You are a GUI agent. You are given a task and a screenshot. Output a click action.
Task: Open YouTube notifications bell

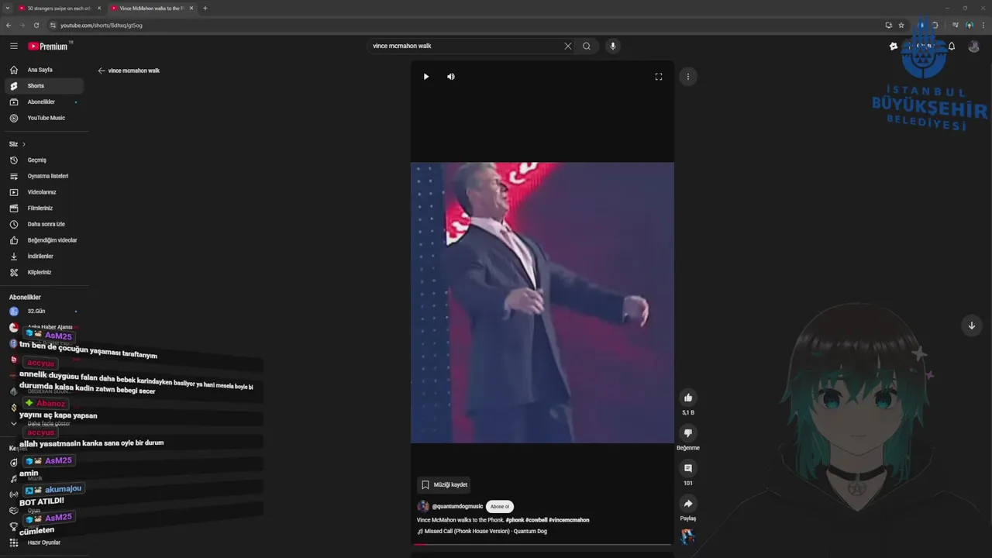pos(952,46)
